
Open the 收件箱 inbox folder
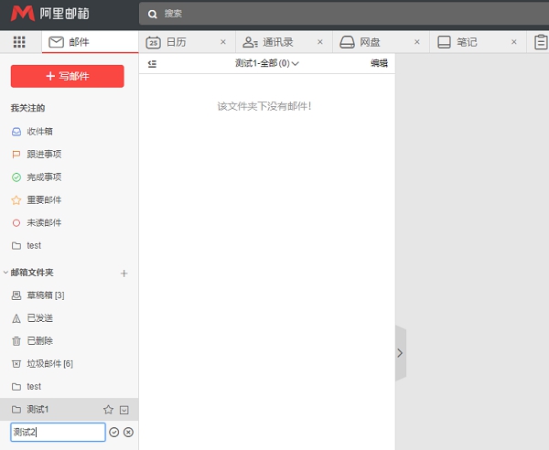tap(39, 132)
